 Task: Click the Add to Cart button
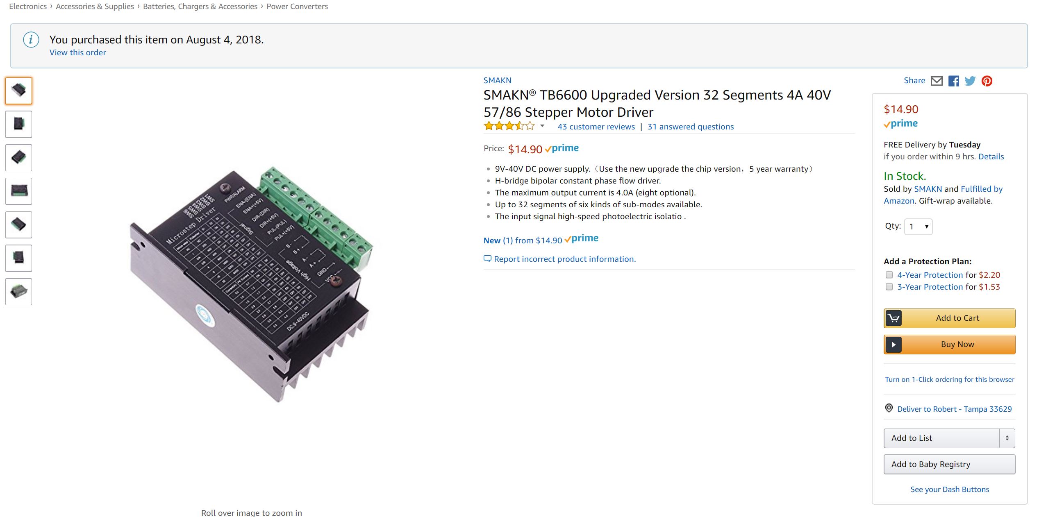[949, 318]
